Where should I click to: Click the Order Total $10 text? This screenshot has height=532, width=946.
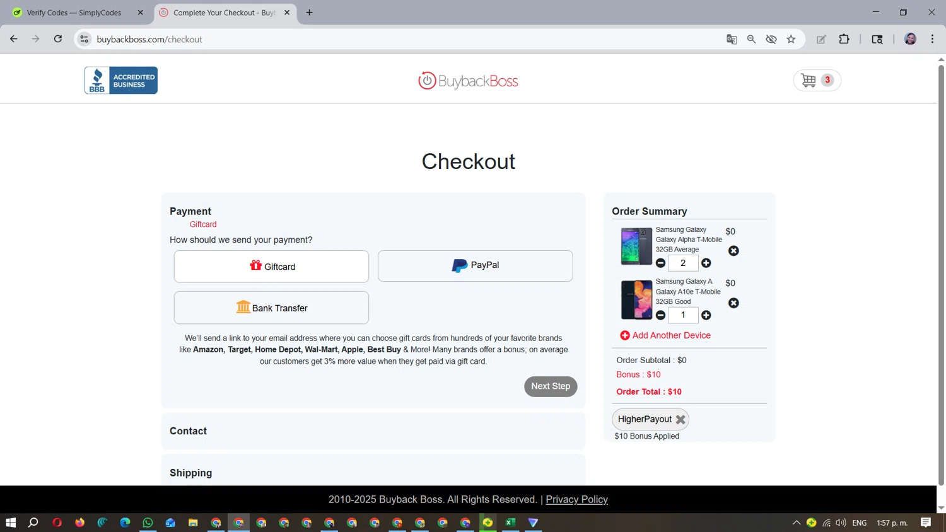[x=649, y=391]
